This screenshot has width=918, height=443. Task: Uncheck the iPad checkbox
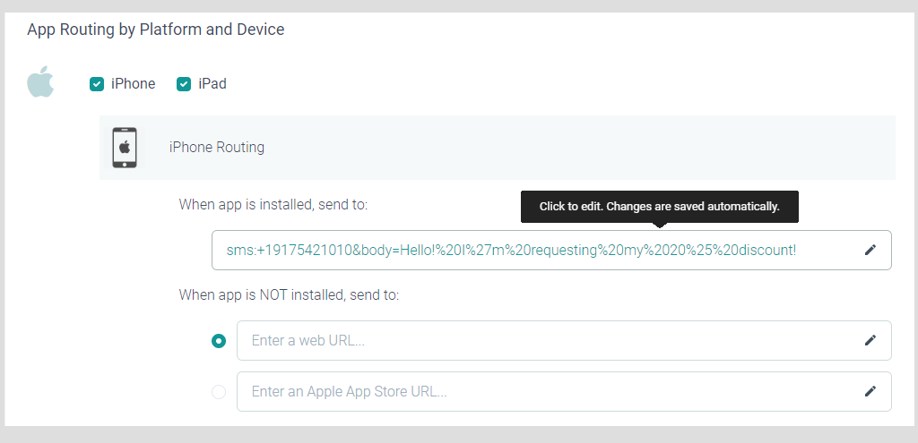pos(184,84)
